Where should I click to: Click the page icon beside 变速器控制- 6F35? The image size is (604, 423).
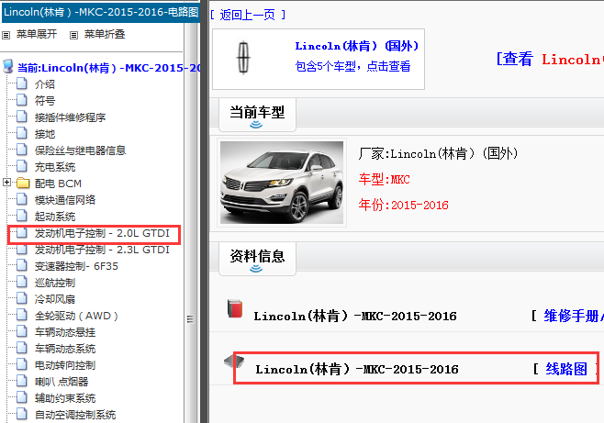click(x=22, y=265)
